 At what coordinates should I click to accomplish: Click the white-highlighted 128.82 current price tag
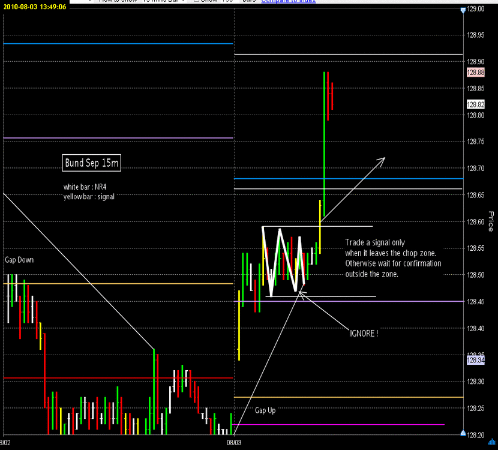[476, 104]
